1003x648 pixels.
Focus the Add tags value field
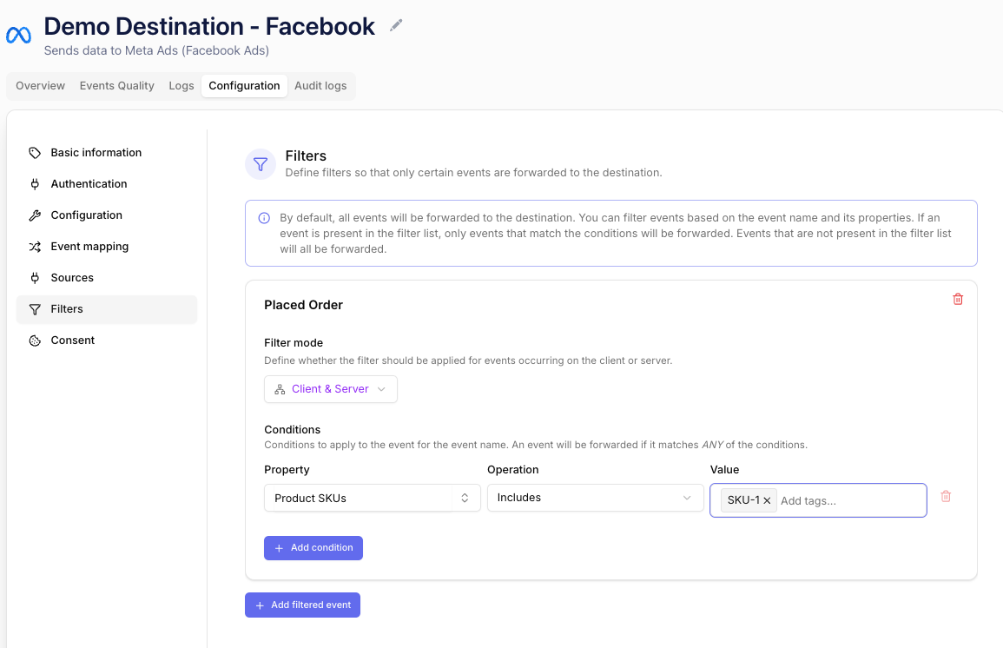click(849, 501)
